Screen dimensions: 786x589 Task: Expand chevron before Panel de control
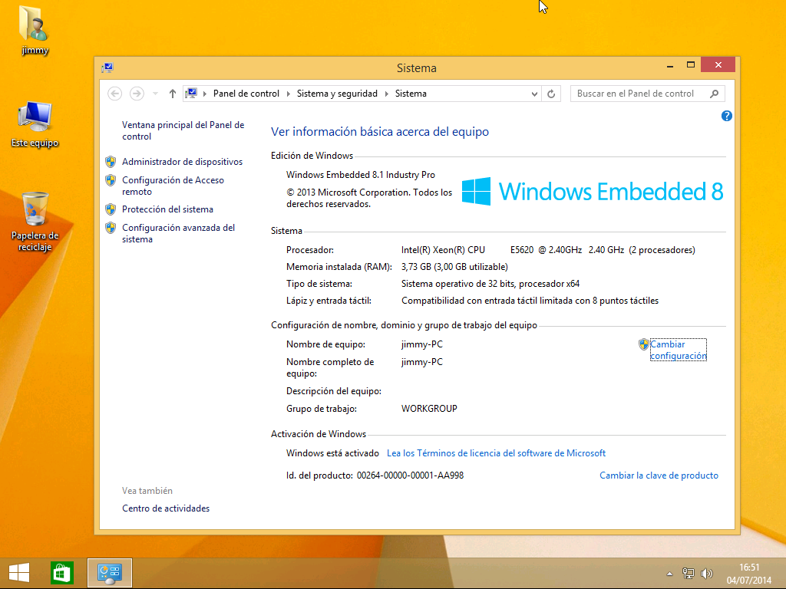click(x=204, y=94)
